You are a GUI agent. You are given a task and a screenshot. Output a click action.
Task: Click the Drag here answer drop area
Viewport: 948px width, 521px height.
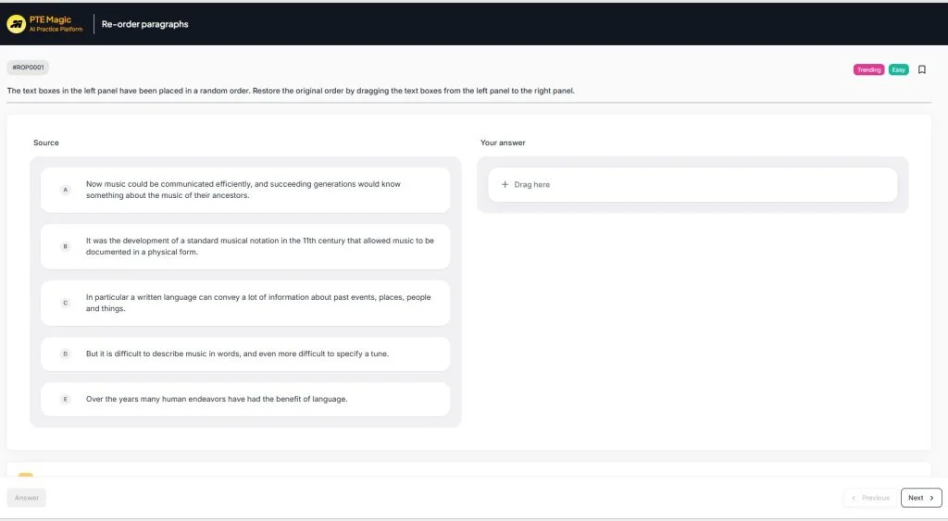692,185
